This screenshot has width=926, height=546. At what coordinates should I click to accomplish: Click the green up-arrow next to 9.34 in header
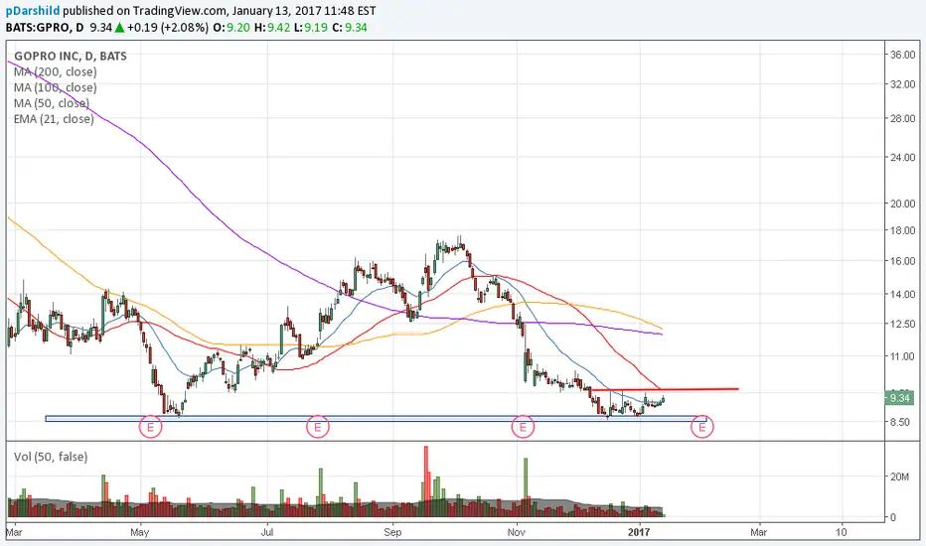pos(119,27)
